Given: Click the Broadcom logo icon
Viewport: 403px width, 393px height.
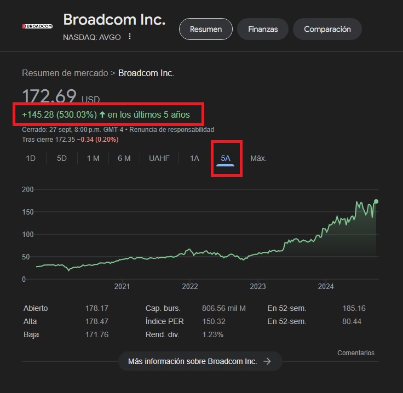Looking at the screenshot, I should (x=37, y=26).
